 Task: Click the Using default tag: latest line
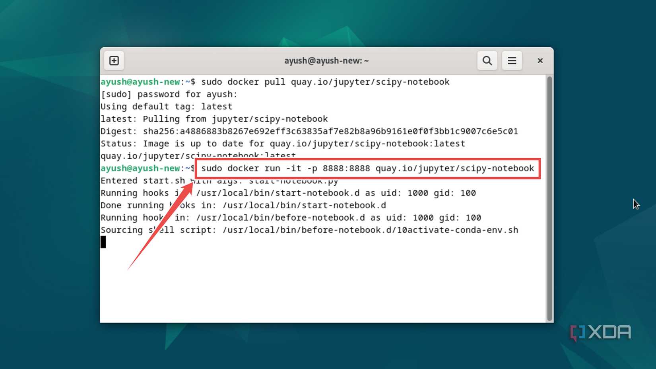click(166, 106)
